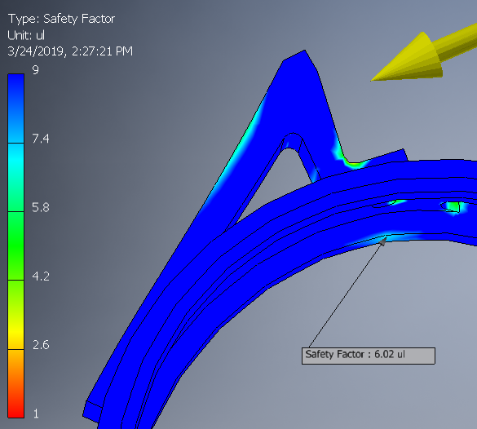Click the probe arrowhead marker on the ring edge
The height and width of the screenshot is (429, 477).
383,241
